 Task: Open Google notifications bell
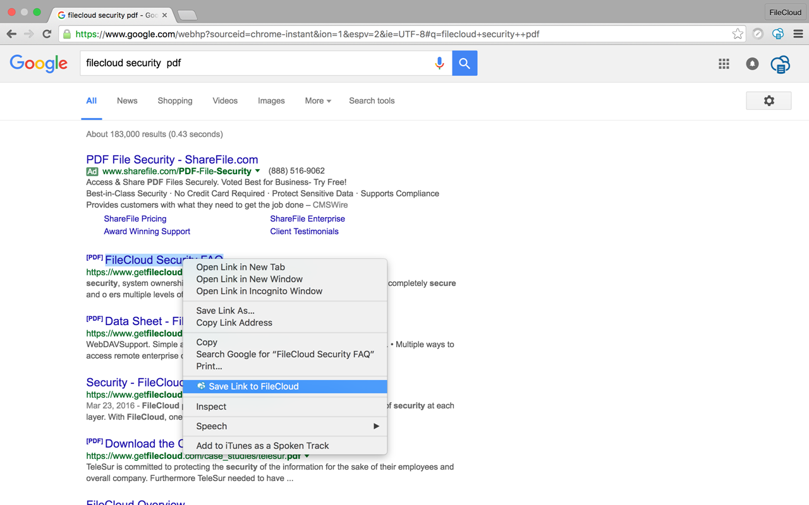[752, 64]
